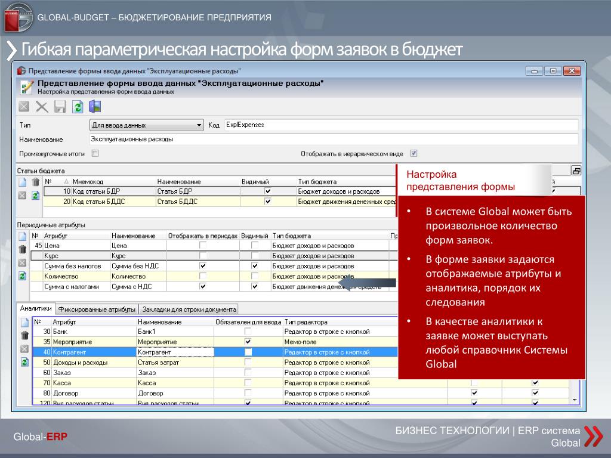Click the Код input field
The height and width of the screenshot is (458, 611).
[401, 125]
